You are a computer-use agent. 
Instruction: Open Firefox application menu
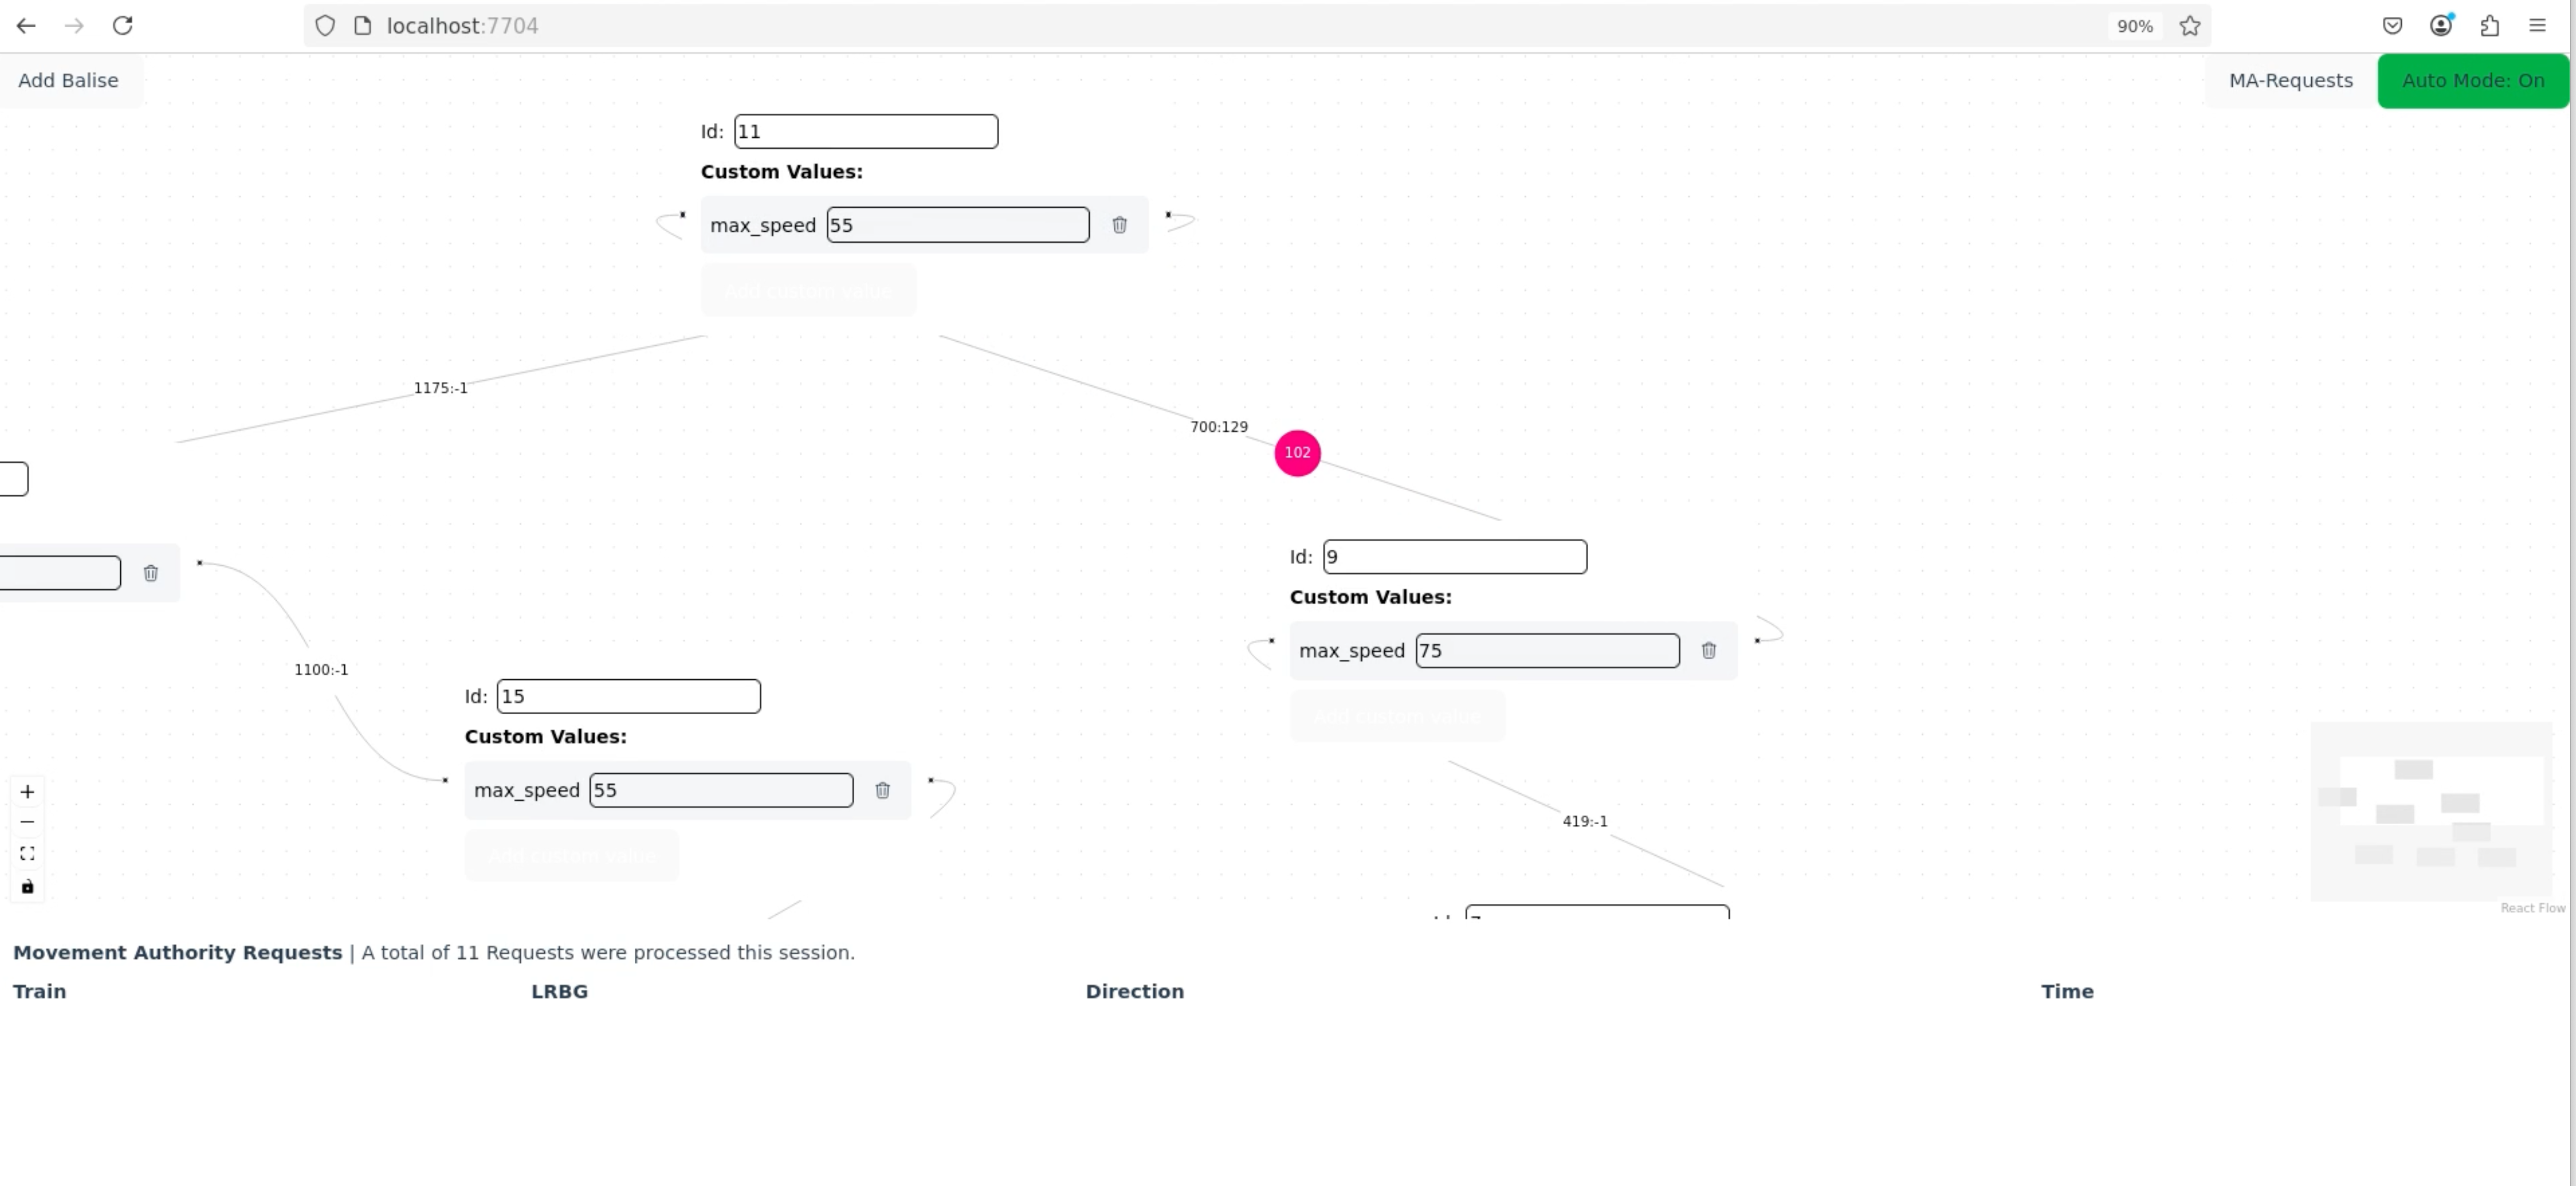click(x=2537, y=26)
